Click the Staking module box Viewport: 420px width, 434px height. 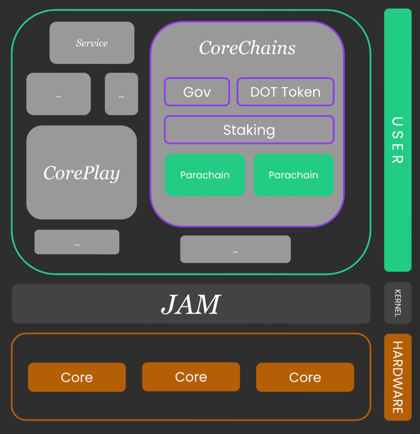[249, 130]
